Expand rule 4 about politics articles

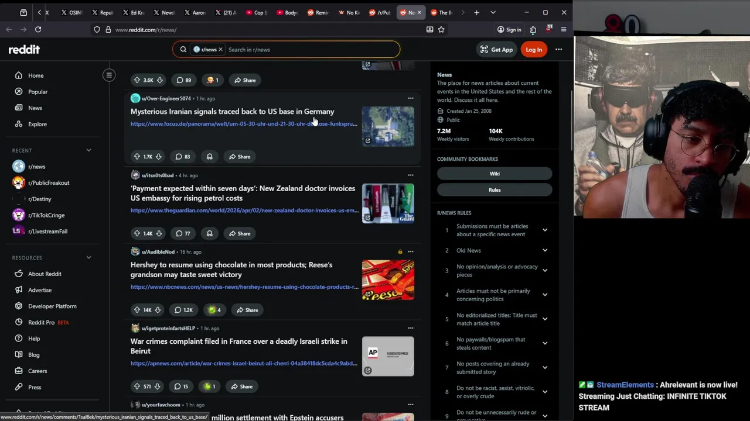(544, 295)
